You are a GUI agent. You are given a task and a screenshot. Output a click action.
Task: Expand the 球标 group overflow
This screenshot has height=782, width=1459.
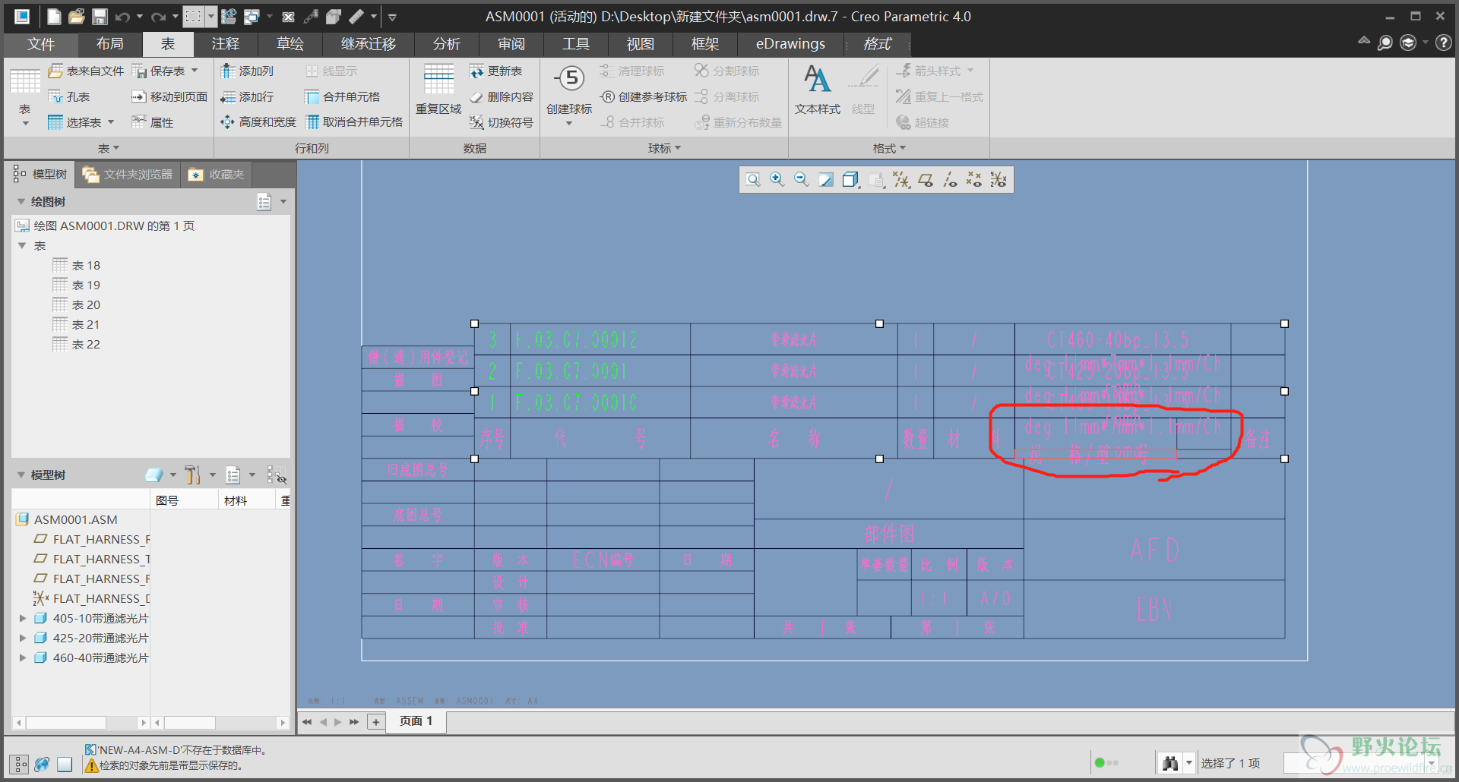664,148
